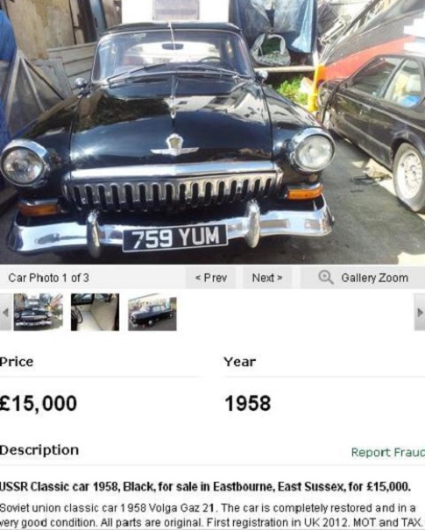
Task: Click the Year heading
Action: [239, 362]
